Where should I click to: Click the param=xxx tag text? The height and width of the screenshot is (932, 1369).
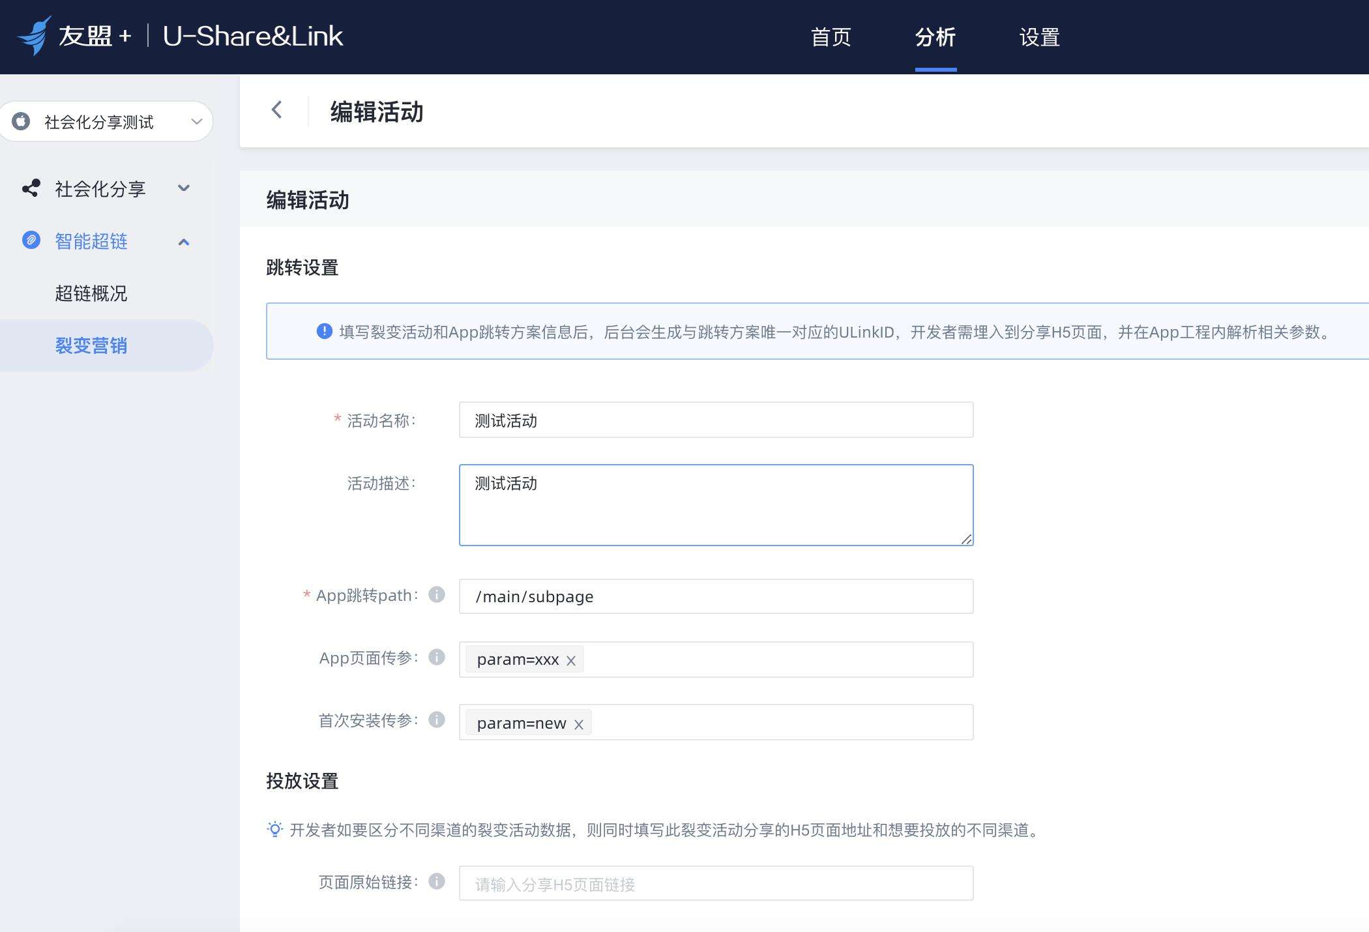518,660
